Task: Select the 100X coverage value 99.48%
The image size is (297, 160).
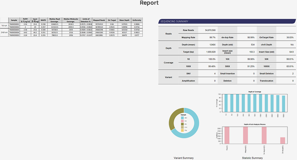Action: (212, 66)
